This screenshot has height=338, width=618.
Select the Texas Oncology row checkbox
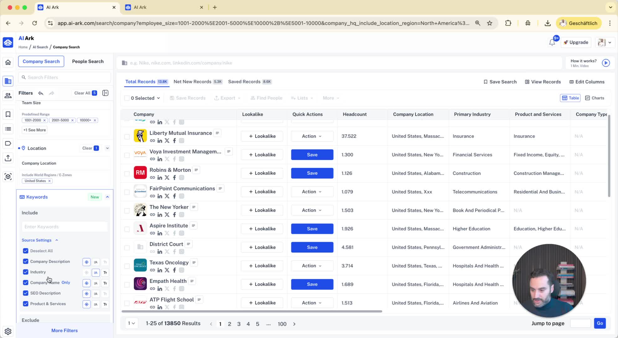pyautogui.click(x=127, y=266)
